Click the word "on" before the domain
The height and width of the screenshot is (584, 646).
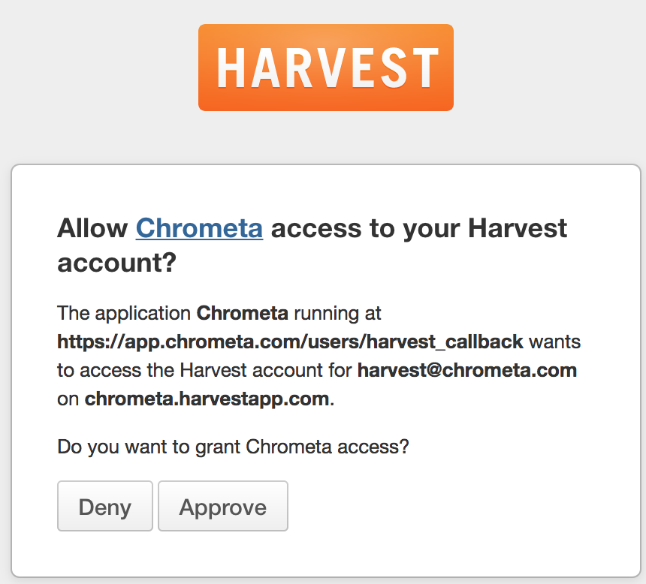click(x=68, y=399)
